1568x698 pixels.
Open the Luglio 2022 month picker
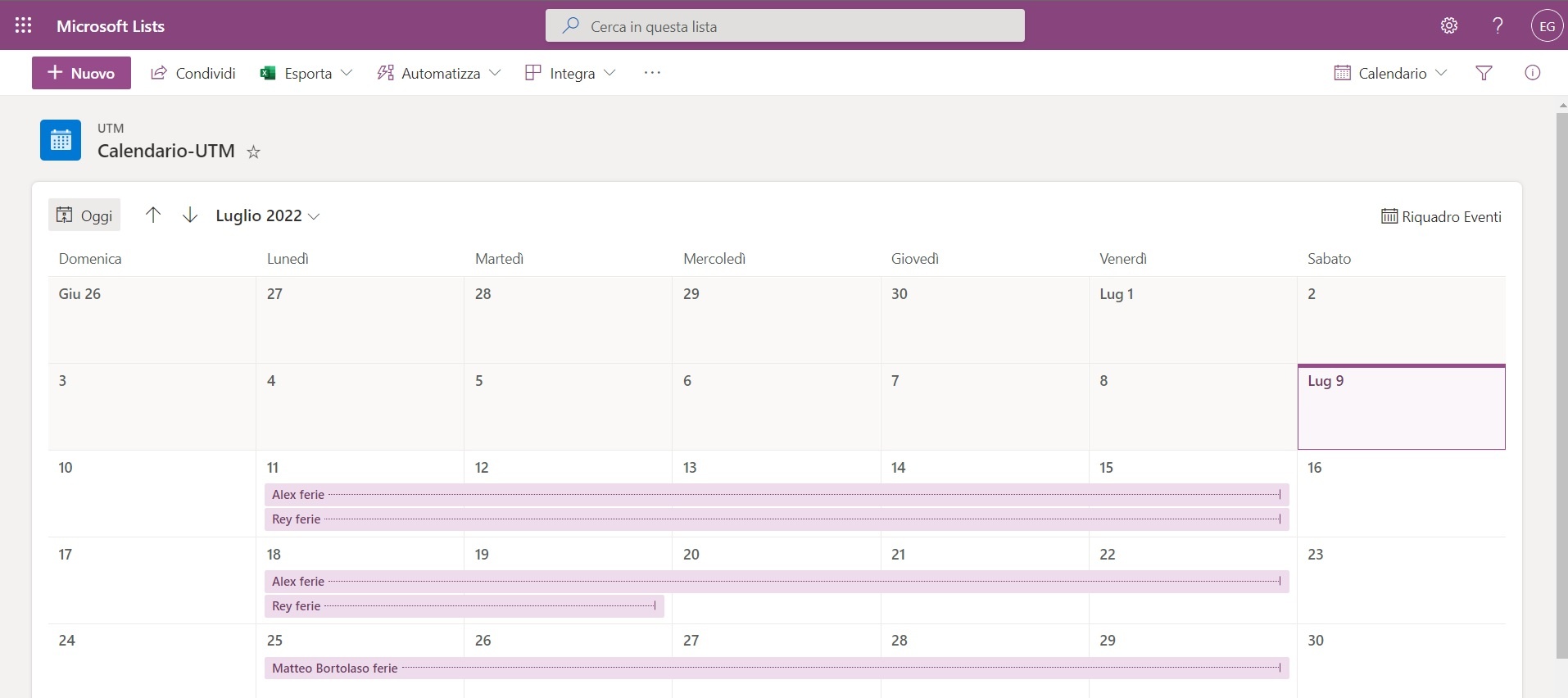(267, 215)
